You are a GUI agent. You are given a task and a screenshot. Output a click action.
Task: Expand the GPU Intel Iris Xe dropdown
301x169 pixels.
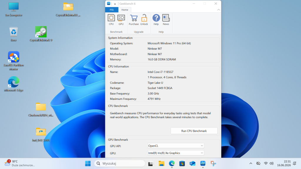pos(176,153)
